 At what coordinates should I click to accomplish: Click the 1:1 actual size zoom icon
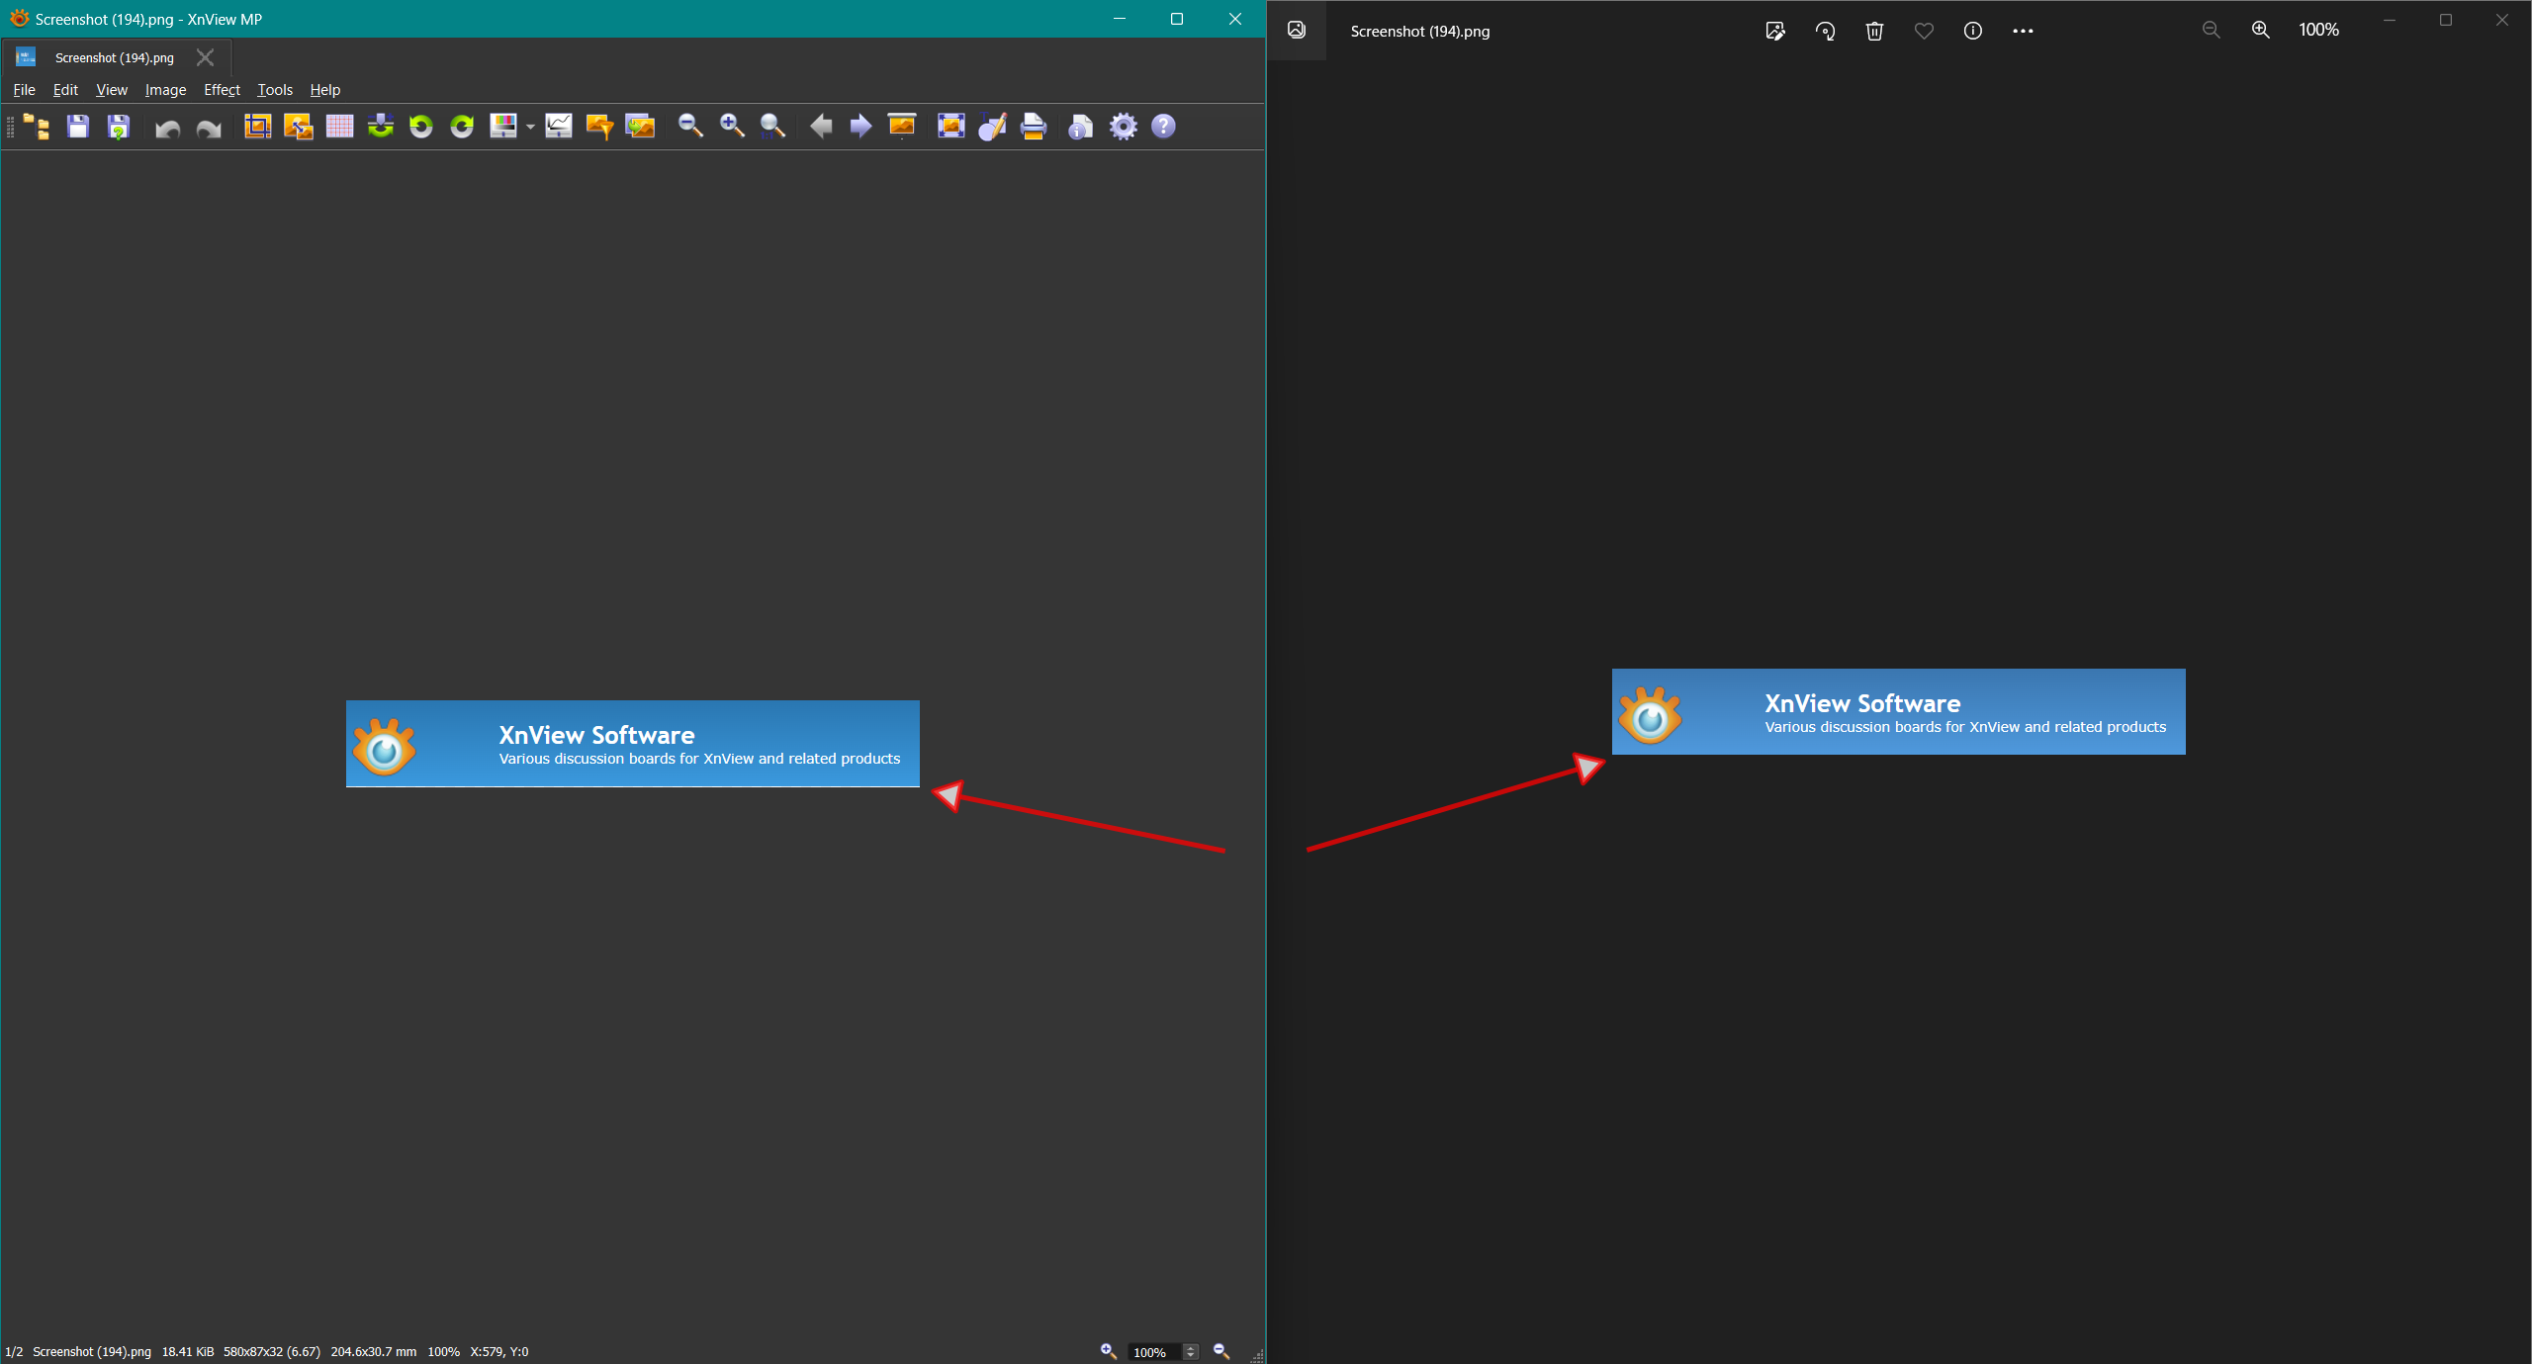point(773,127)
